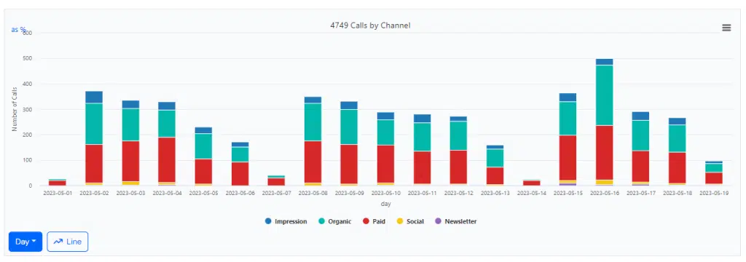746x262 pixels.
Task: Switch the chart to Line view
Action: (x=68, y=242)
